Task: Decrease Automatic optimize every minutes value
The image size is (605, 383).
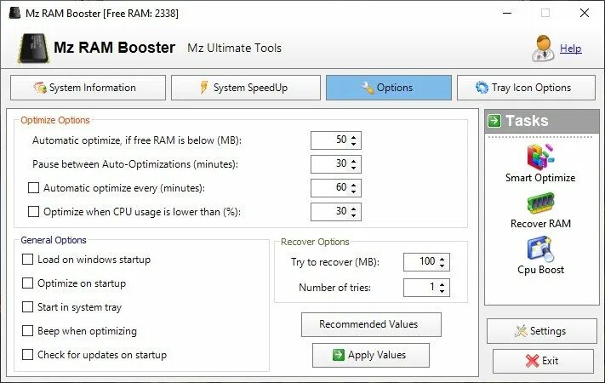Action: (x=354, y=191)
